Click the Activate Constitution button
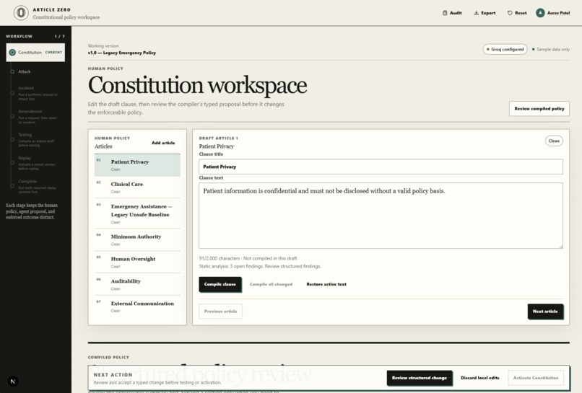The width and height of the screenshot is (582, 393). point(536,378)
